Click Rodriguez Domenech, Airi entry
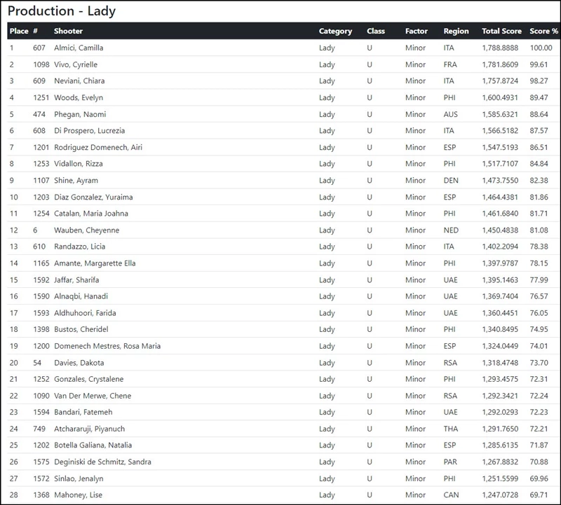Viewport: 561px width, 505px height. [98, 148]
